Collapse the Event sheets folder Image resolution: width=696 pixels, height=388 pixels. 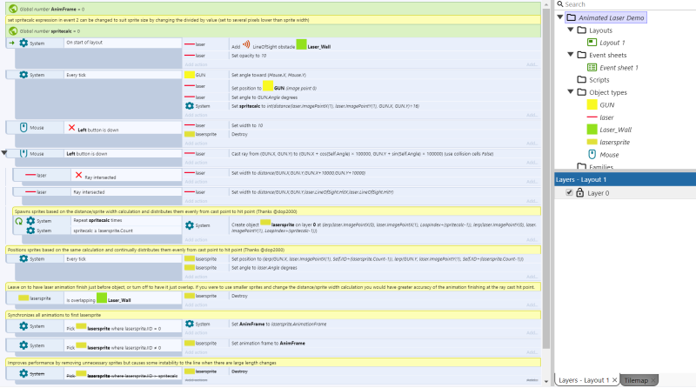click(571, 55)
